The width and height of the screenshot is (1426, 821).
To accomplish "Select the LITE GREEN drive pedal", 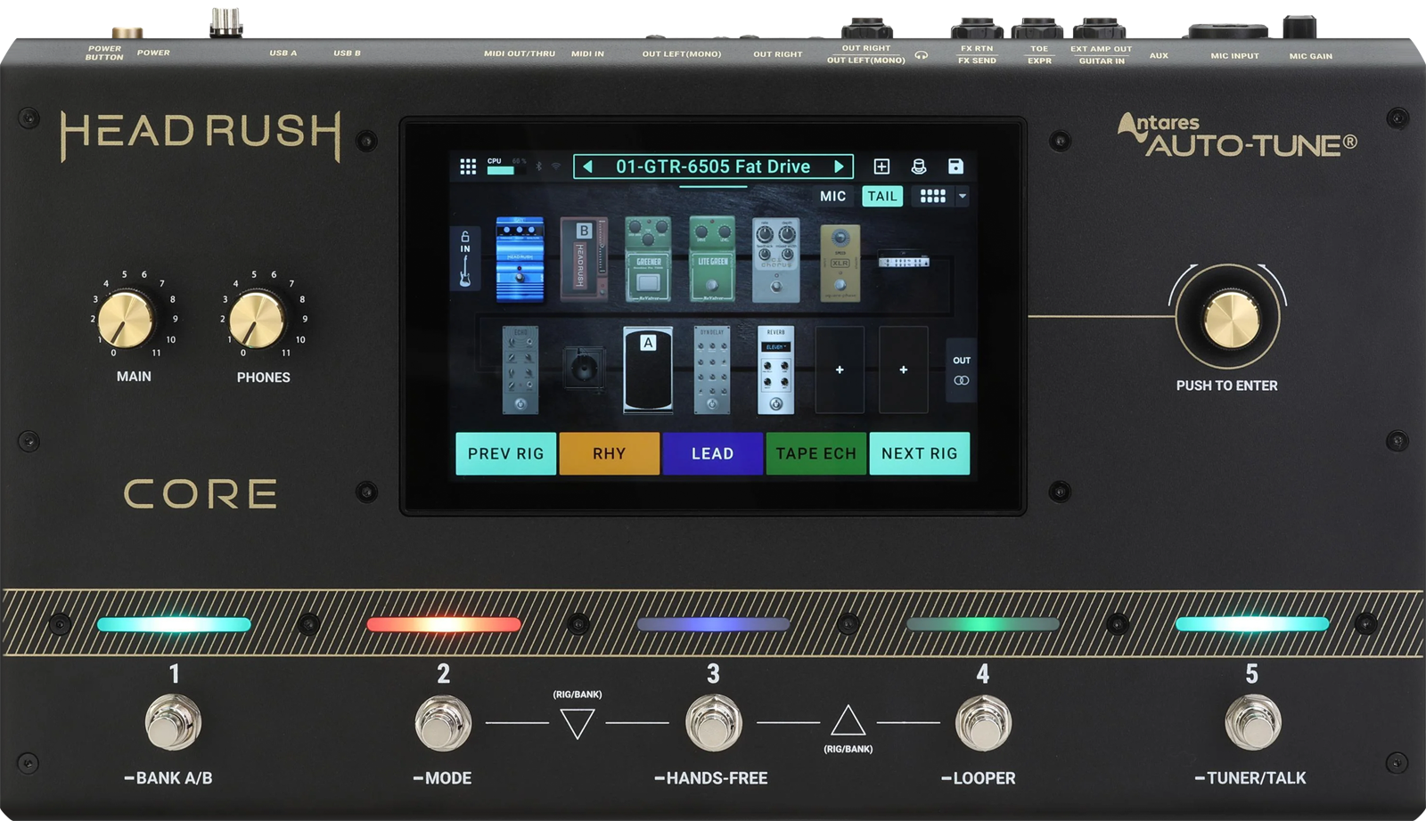I will coord(712,259).
